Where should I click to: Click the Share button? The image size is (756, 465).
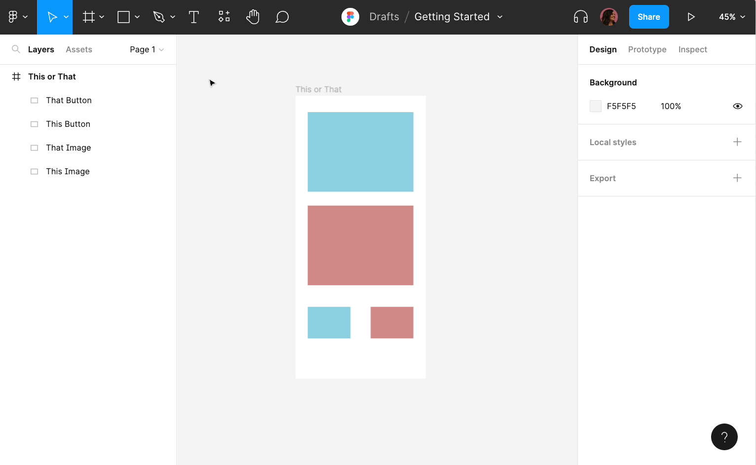[x=648, y=17]
